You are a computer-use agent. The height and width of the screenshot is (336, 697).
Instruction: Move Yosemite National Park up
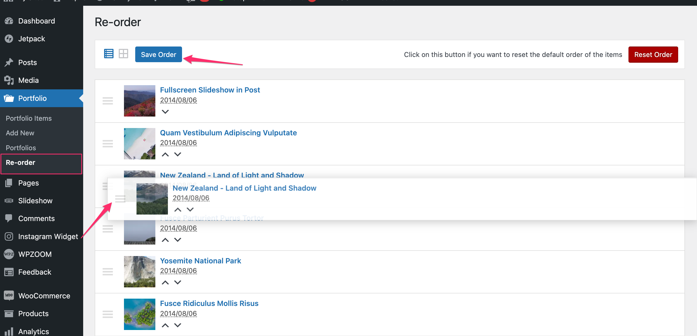point(165,282)
